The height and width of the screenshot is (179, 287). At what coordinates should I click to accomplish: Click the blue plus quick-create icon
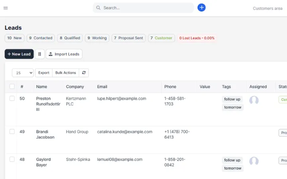201,8
